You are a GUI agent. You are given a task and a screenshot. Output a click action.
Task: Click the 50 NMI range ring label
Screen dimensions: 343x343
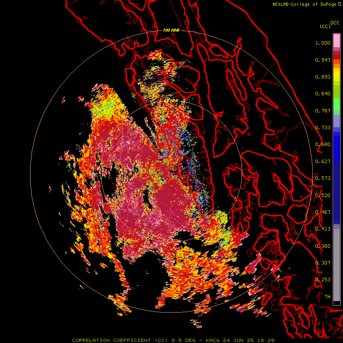point(171,101)
